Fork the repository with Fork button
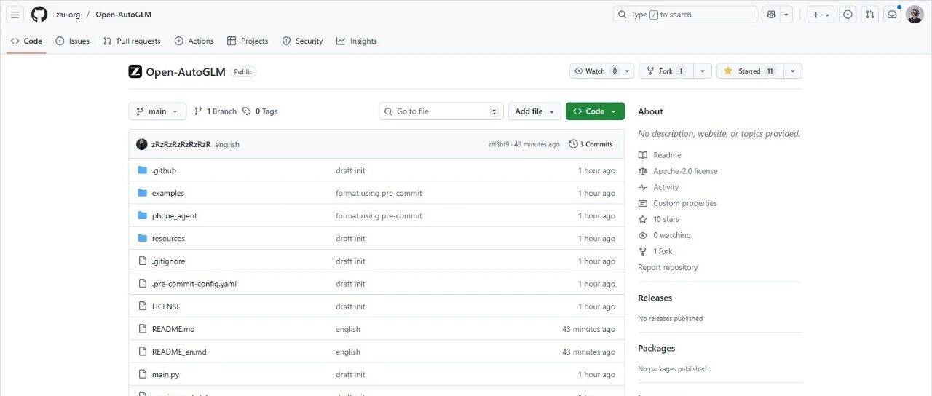The image size is (932, 396). [666, 71]
